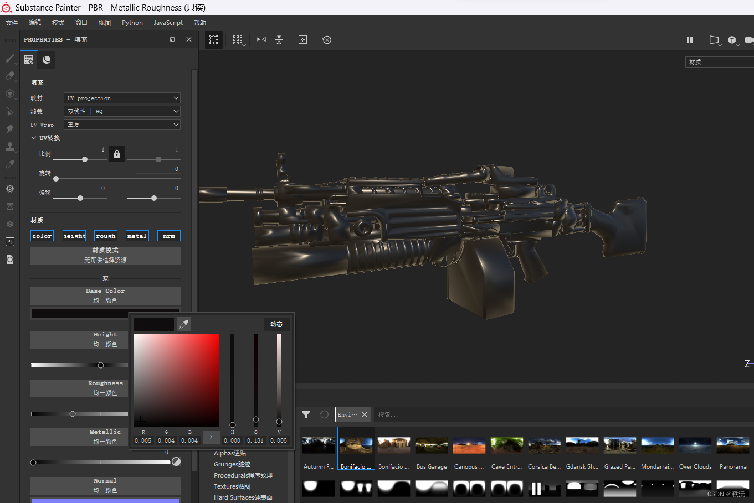The height and width of the screenshot is (503, 754).
Task: Toggle the height material channel
Action: coord(74,236)
